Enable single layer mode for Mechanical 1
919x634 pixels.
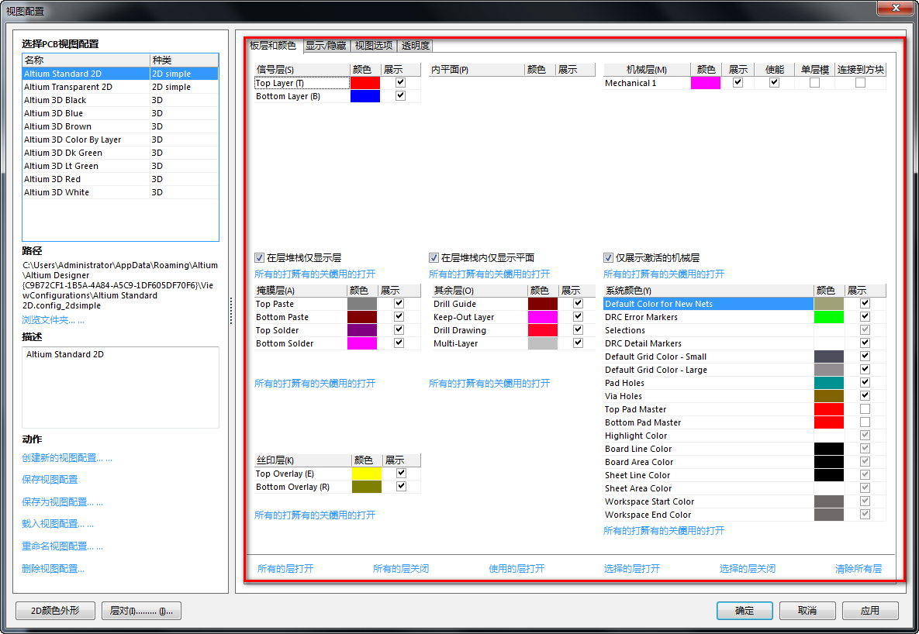tap(814, 83)
